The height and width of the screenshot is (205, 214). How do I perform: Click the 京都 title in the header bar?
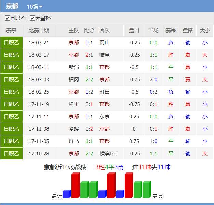click(x=13, y=7)
